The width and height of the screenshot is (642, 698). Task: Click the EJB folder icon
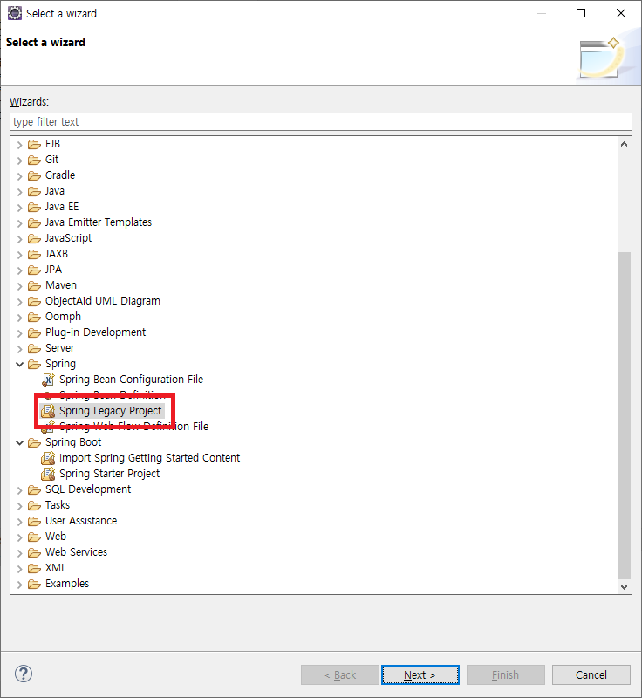pos(34,144)
